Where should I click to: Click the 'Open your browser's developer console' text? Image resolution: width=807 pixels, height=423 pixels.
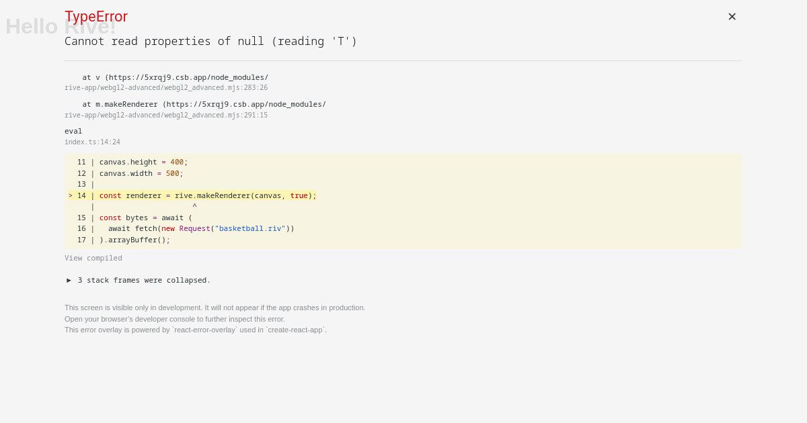pyautogui.click(x=175, y=319)
